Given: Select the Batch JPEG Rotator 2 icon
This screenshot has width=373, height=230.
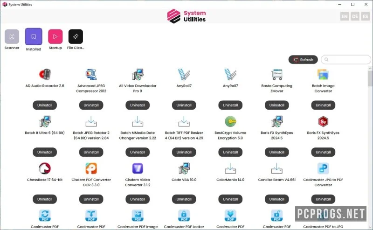Looking at the screenshot, I should click(x=91, y=121).
